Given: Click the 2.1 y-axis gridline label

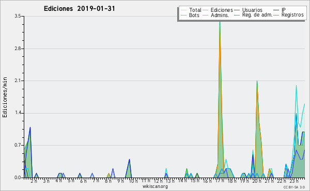Looking at the screenshot, I should click(18, 81).
